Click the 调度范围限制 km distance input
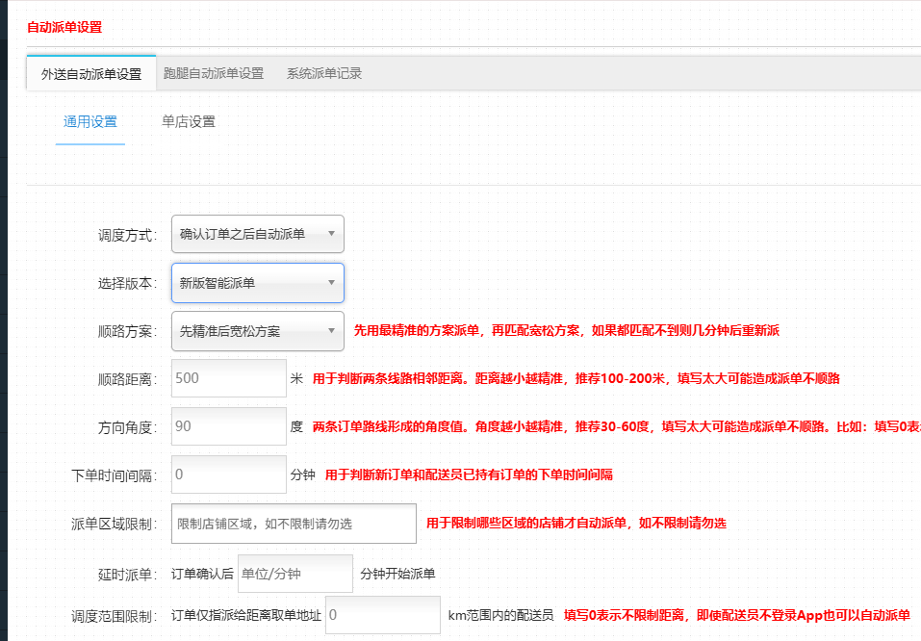This screenshot has width=921, height=641. [x=382, y=615]
